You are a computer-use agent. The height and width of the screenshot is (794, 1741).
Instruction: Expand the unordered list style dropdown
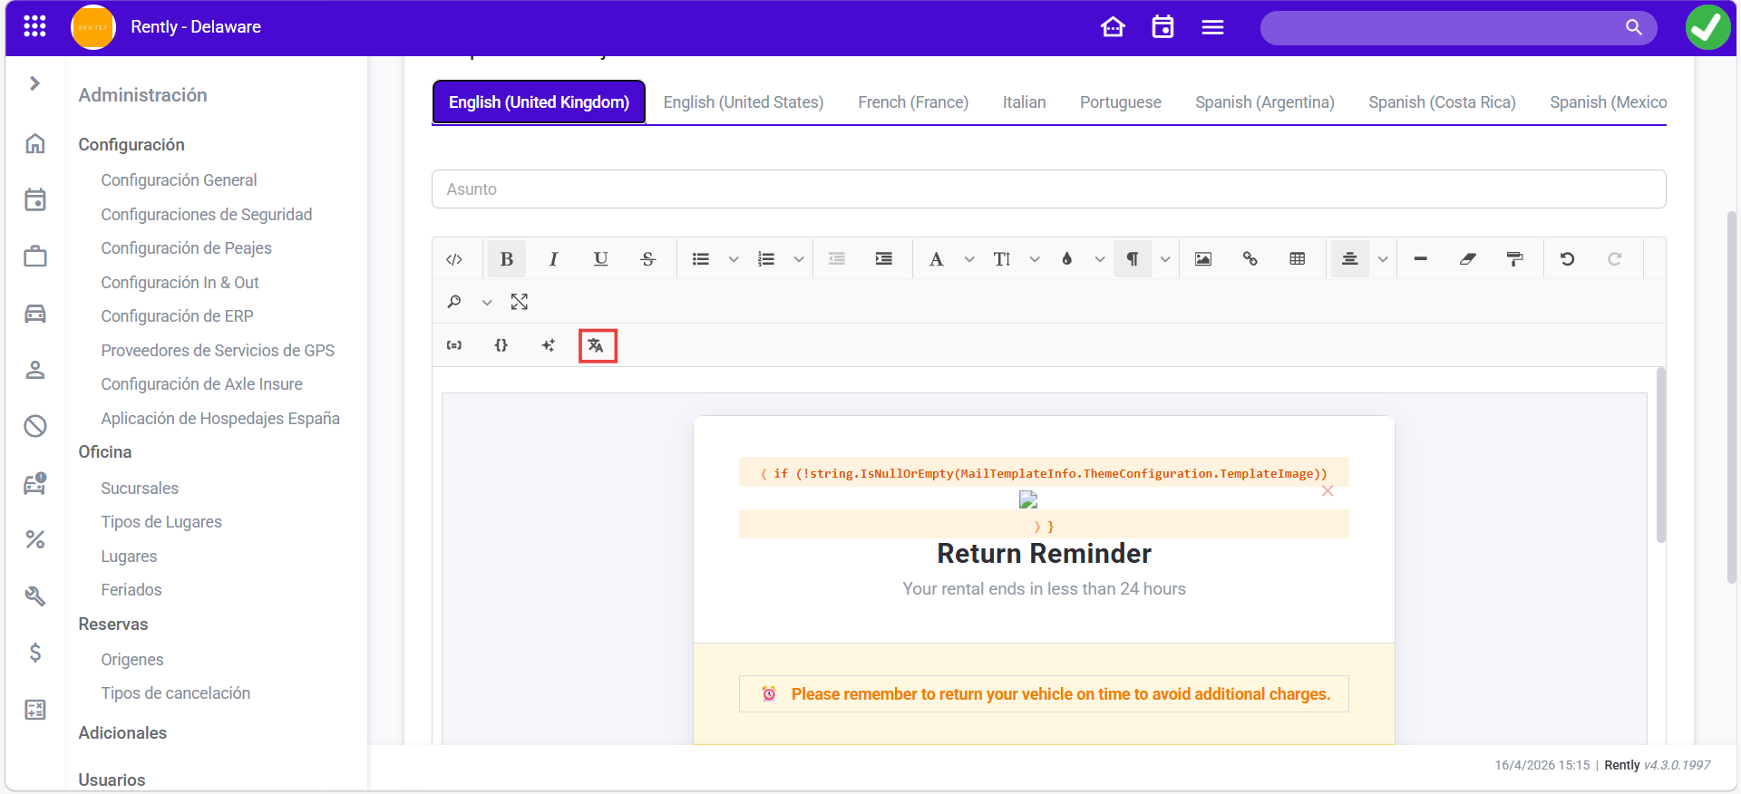[734, 259]
